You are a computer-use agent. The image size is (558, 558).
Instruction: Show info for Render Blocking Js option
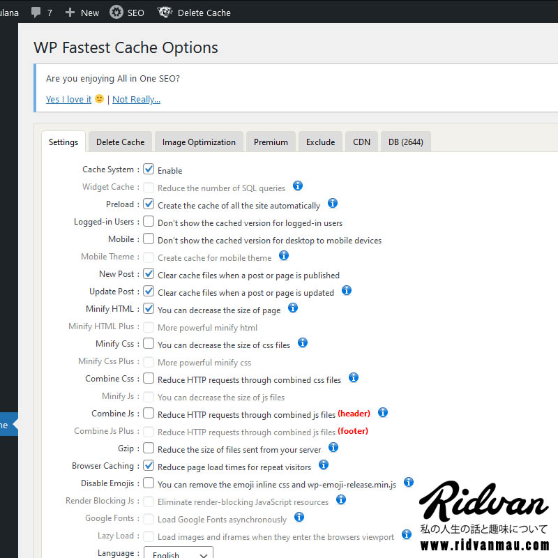click(x=340, y=499)
